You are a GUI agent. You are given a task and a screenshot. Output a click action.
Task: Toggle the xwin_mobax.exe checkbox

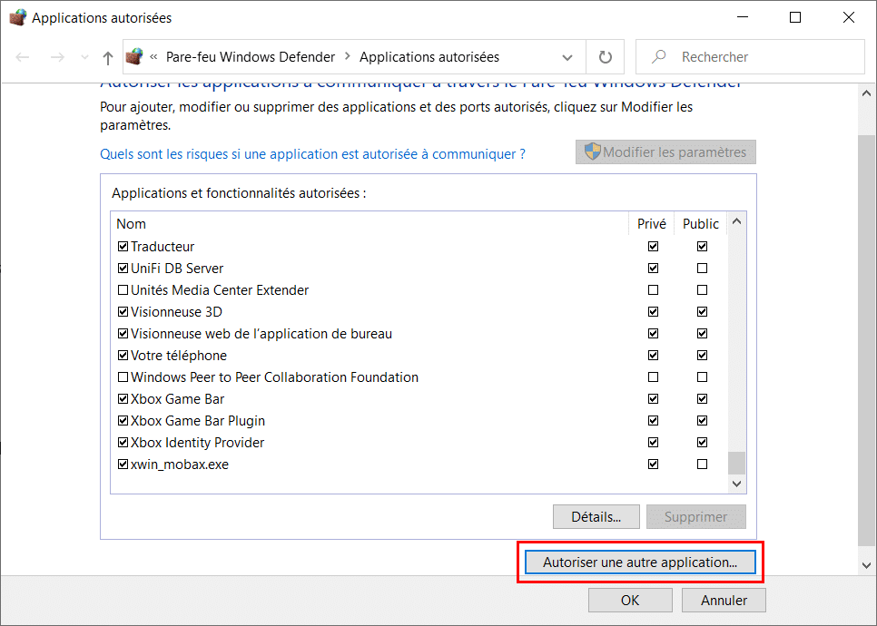pos(123,465)
